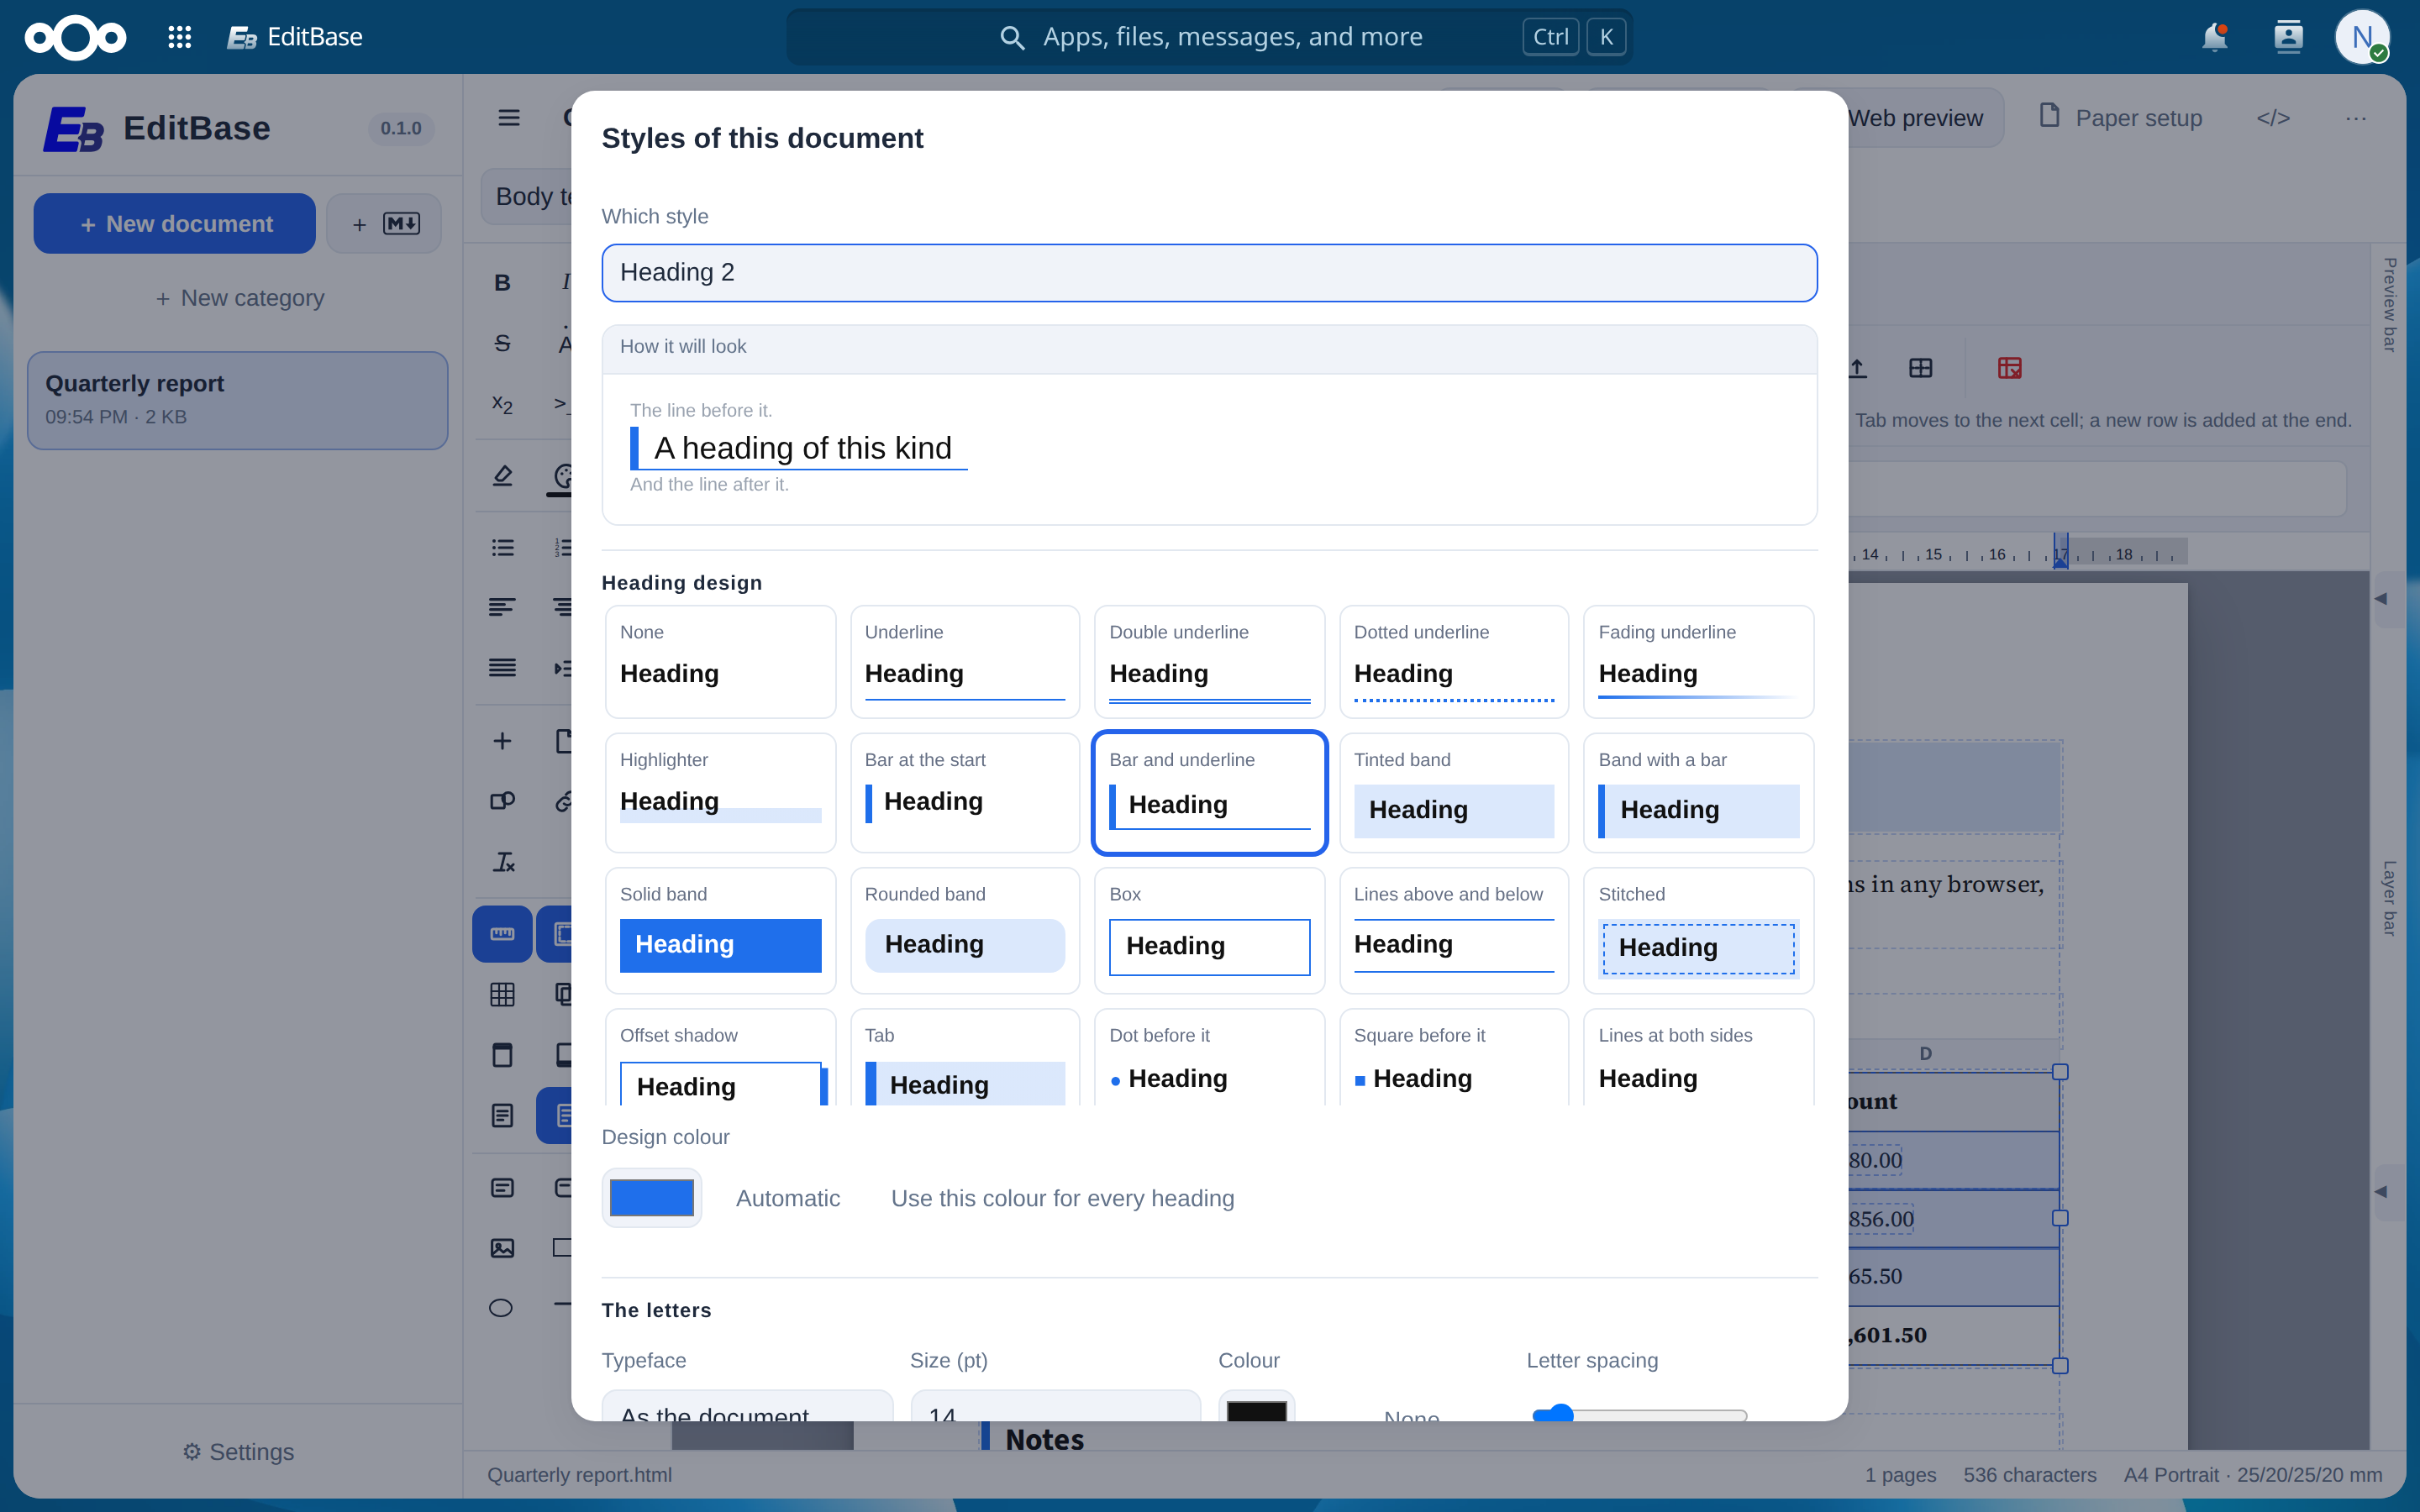The width and height of the screenshot is (2420, 1512).
Task: Toggle the ruler tool button
Action: click(x=502, y=934)
